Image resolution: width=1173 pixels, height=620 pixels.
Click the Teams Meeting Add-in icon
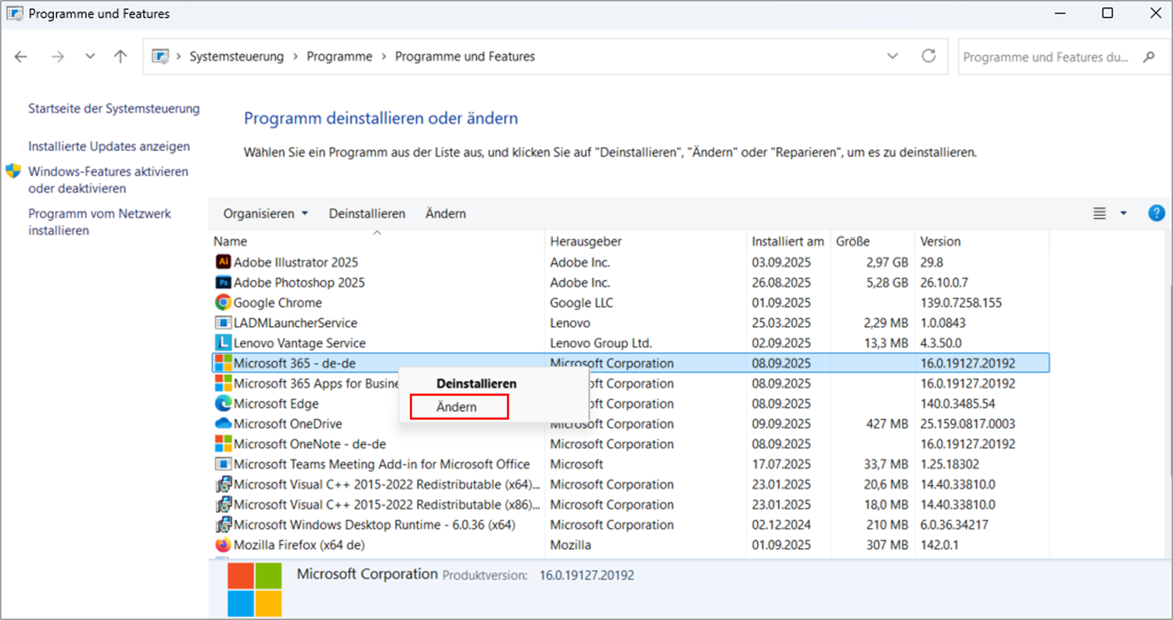click(x=223, y=464)
